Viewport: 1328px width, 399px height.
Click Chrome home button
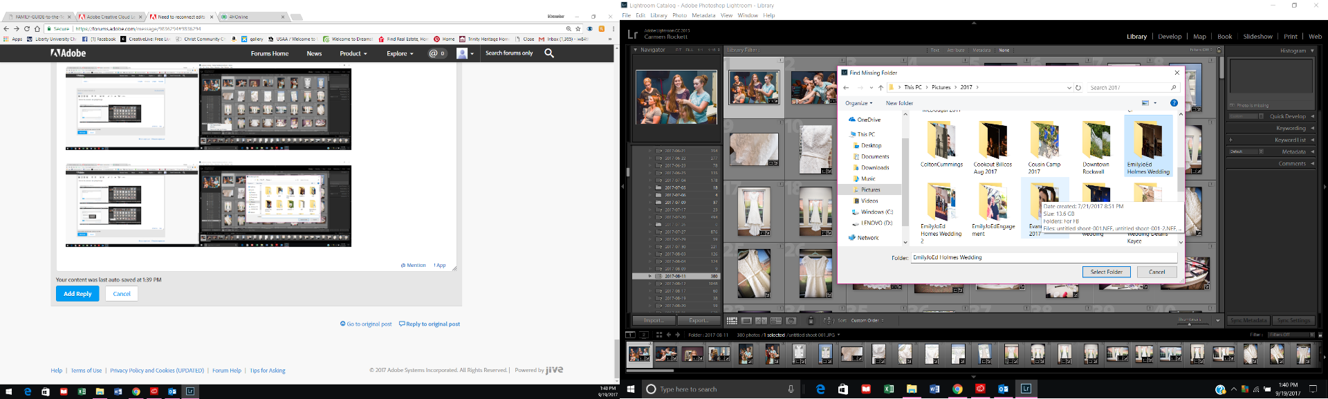[x=37, y=28]
